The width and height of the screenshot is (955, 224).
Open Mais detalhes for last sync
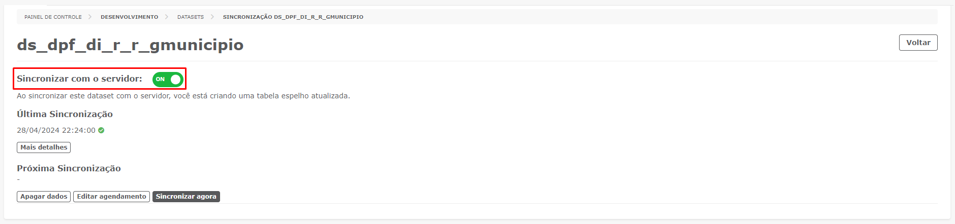click(x=44, y=147)
